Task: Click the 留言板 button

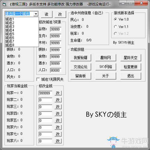Action: point(81,76)
